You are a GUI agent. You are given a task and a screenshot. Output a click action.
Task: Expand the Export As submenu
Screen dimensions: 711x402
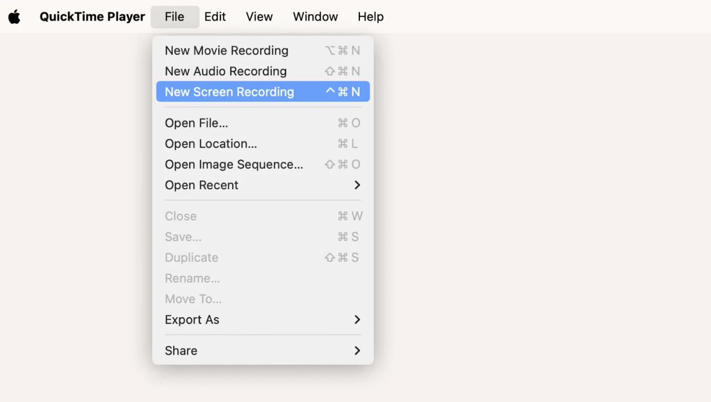pos(192,319)
